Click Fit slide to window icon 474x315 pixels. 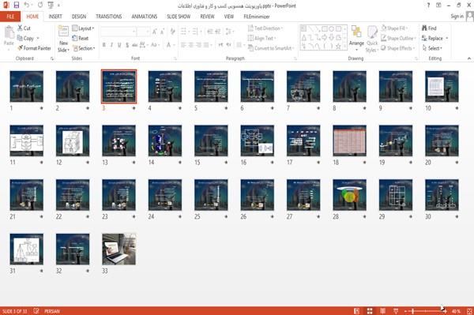click(x=469, y=311)
